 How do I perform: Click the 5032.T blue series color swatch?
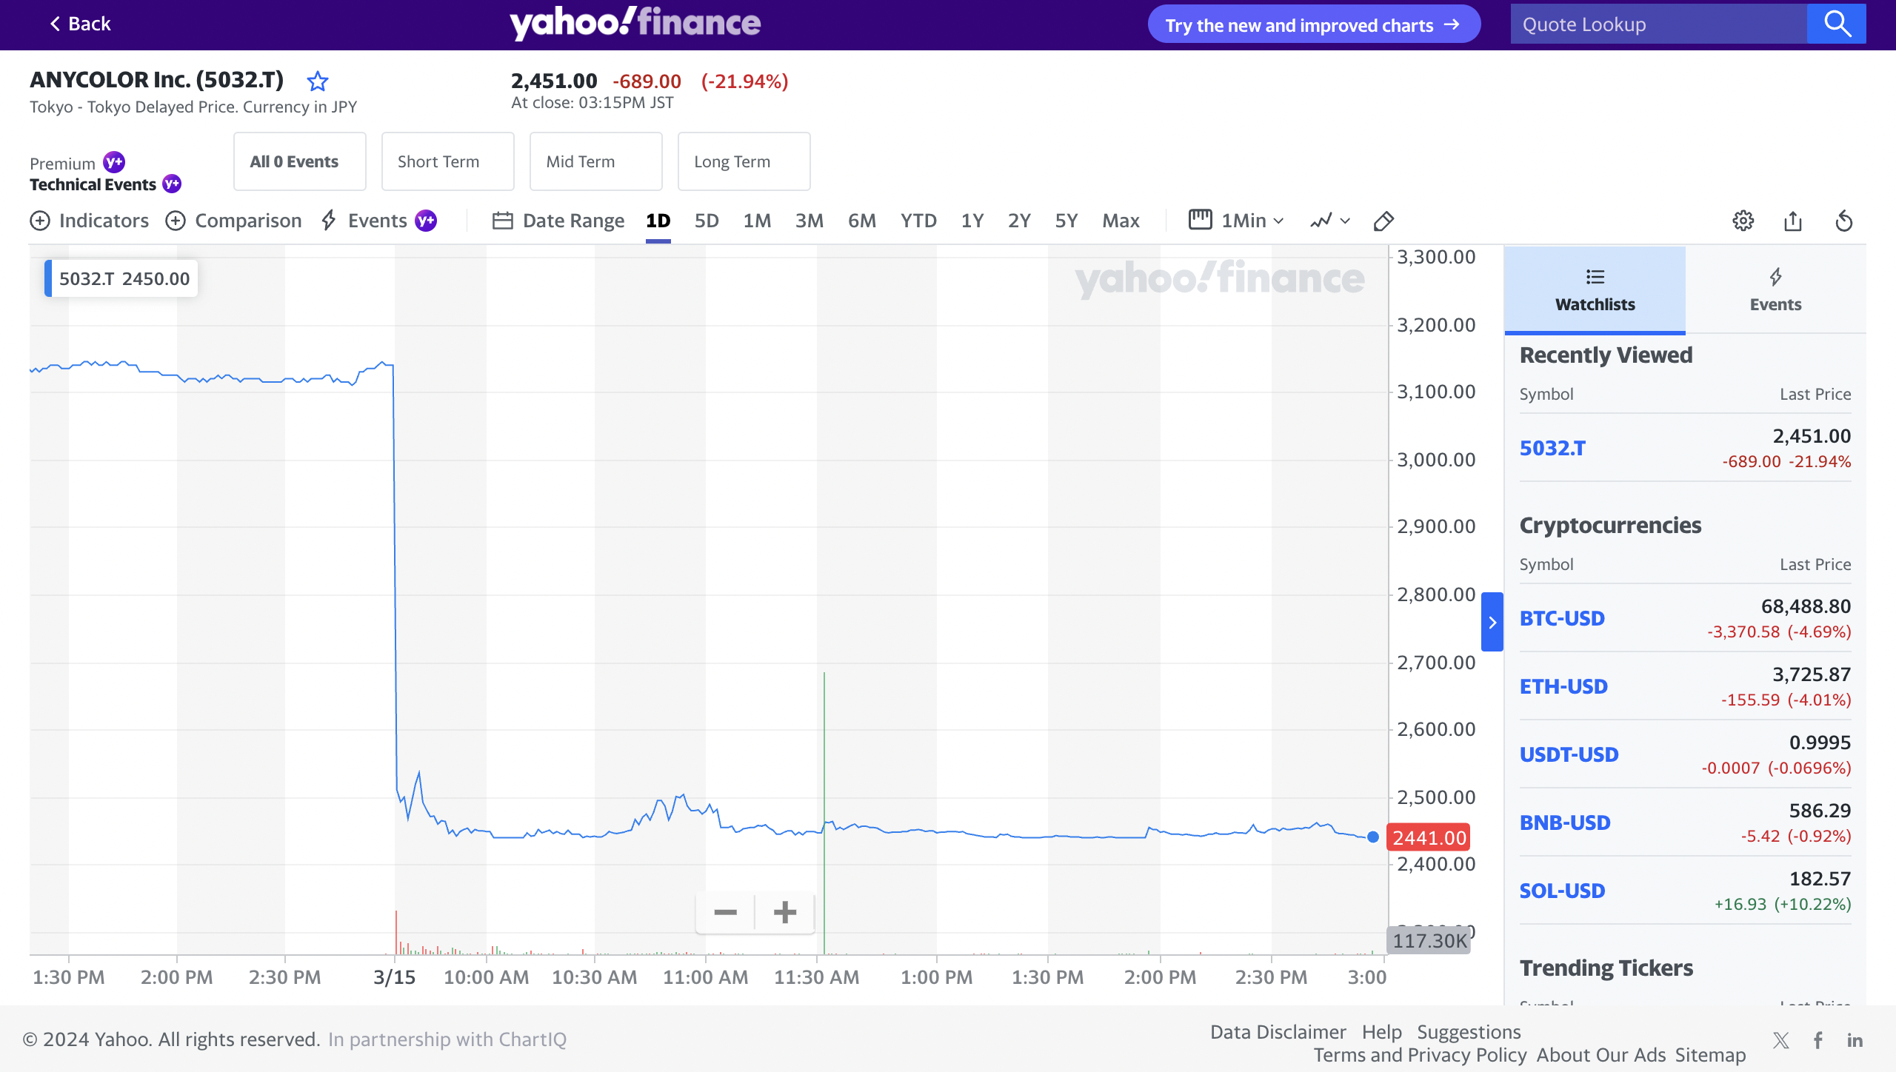[x=48, y=278]
